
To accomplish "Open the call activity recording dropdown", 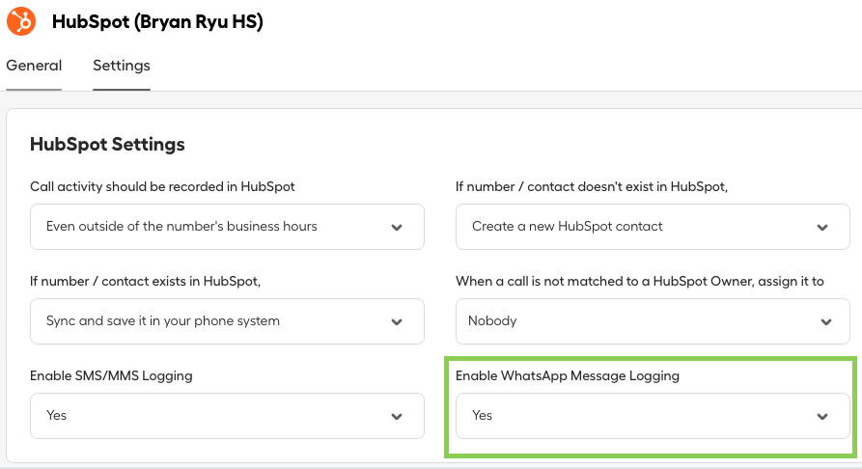I will click(x=227, y=227).
